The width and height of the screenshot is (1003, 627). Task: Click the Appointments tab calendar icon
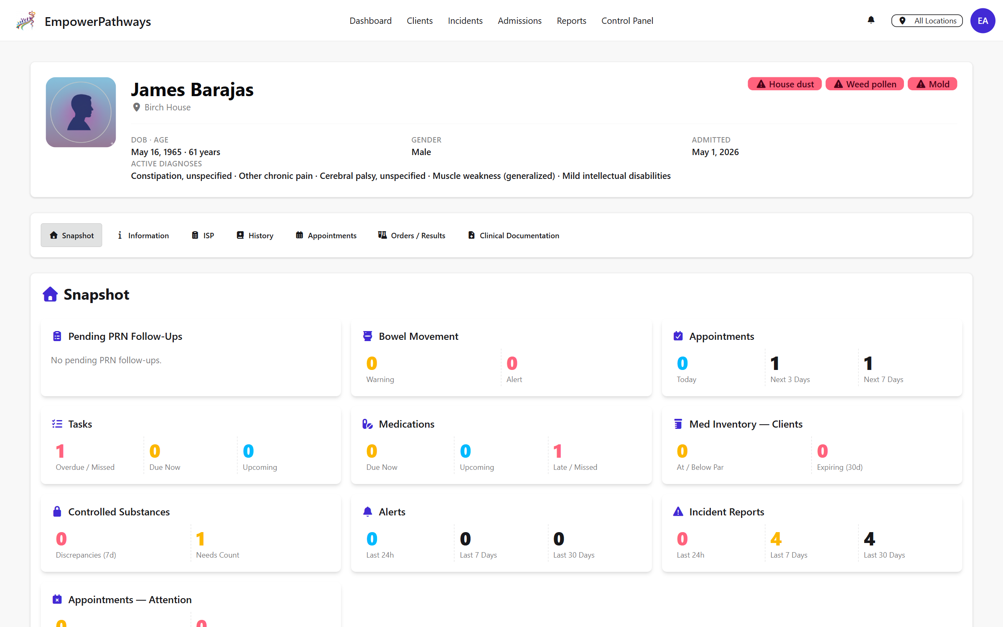click(299, 235)
